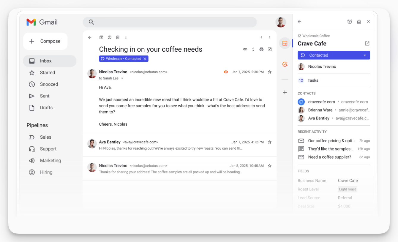Click the archive icon in email toolbar
This screenshot has height=242, width=398.
pyautogui.click(x=101, y=37)
